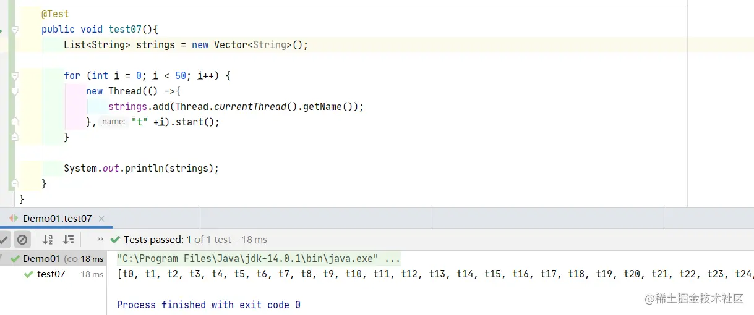Screen dimensions: 754x315
Task: Toggle show ignored tests button
Action: [x=22, y=239]
